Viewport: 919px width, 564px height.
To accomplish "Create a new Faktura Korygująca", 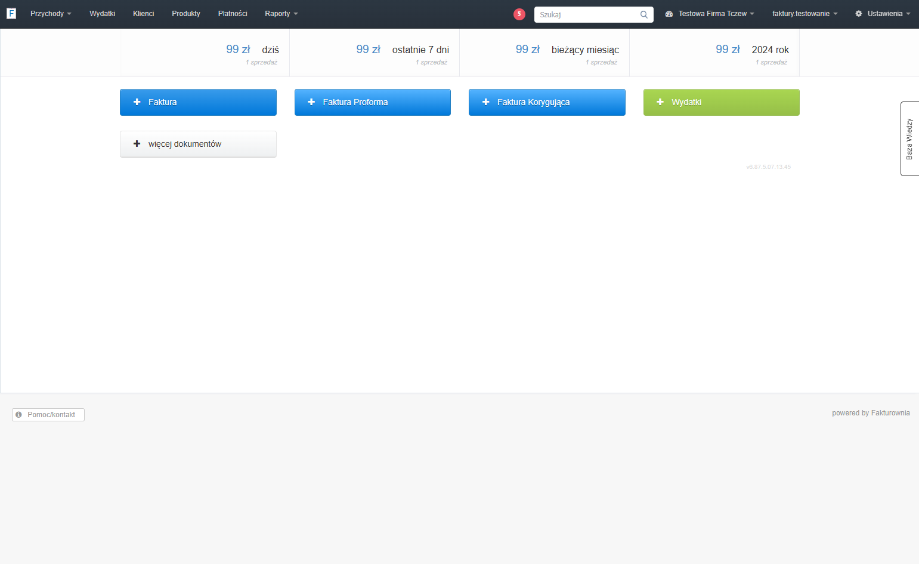I will click(547, 102).
